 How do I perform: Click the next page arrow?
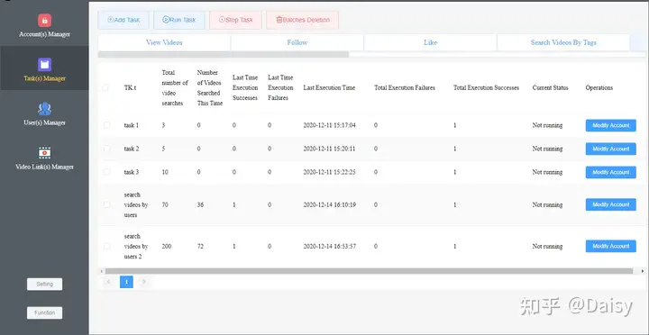point(144,282)
